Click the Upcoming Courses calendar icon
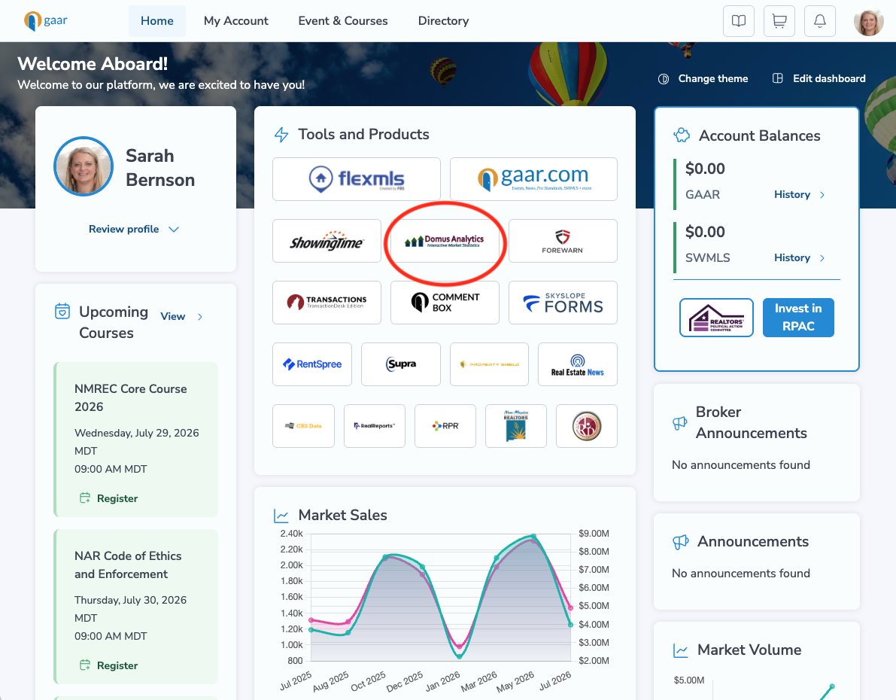 (62, 311)
